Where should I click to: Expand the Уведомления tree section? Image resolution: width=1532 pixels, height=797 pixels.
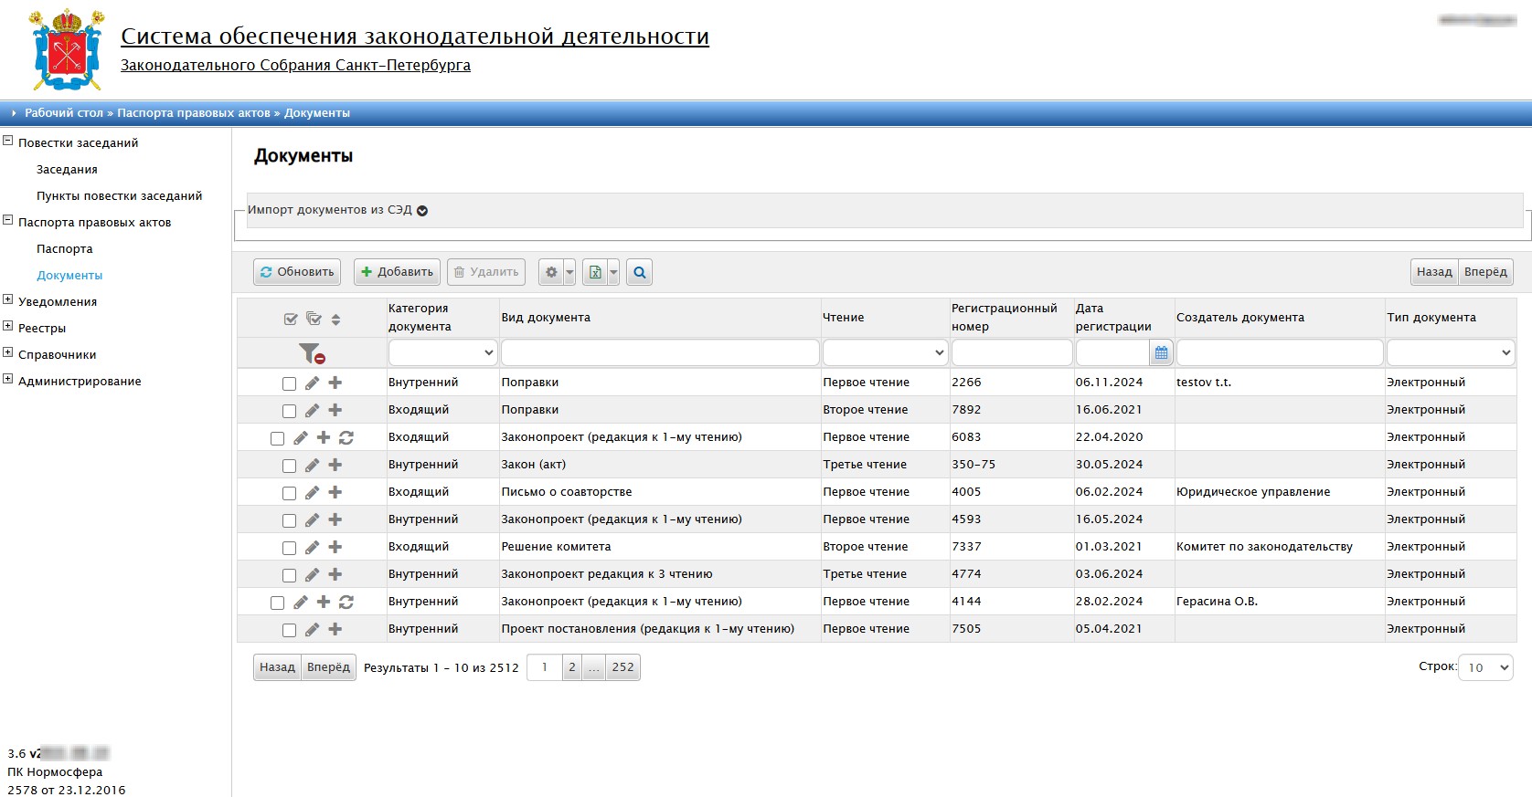[8, 300]
